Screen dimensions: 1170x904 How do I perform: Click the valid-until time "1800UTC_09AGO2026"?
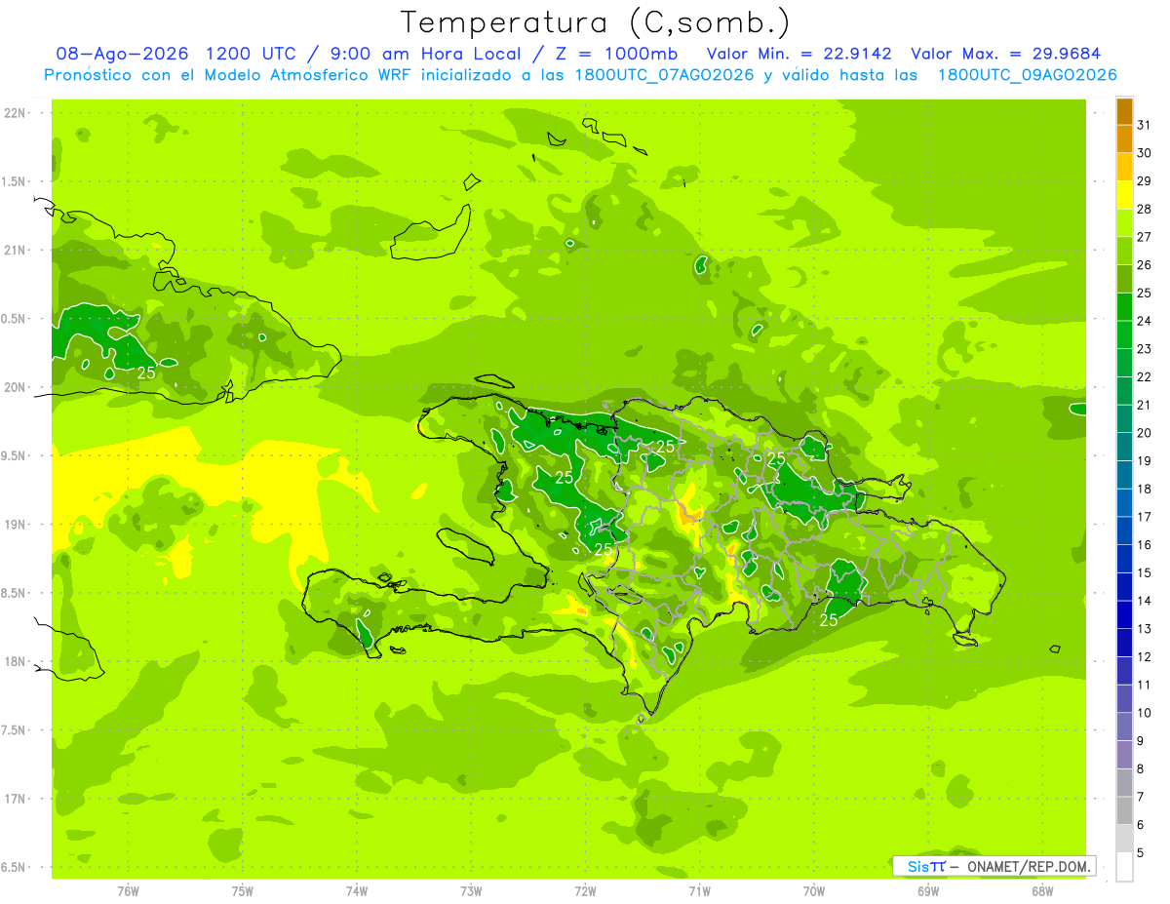1027,74
